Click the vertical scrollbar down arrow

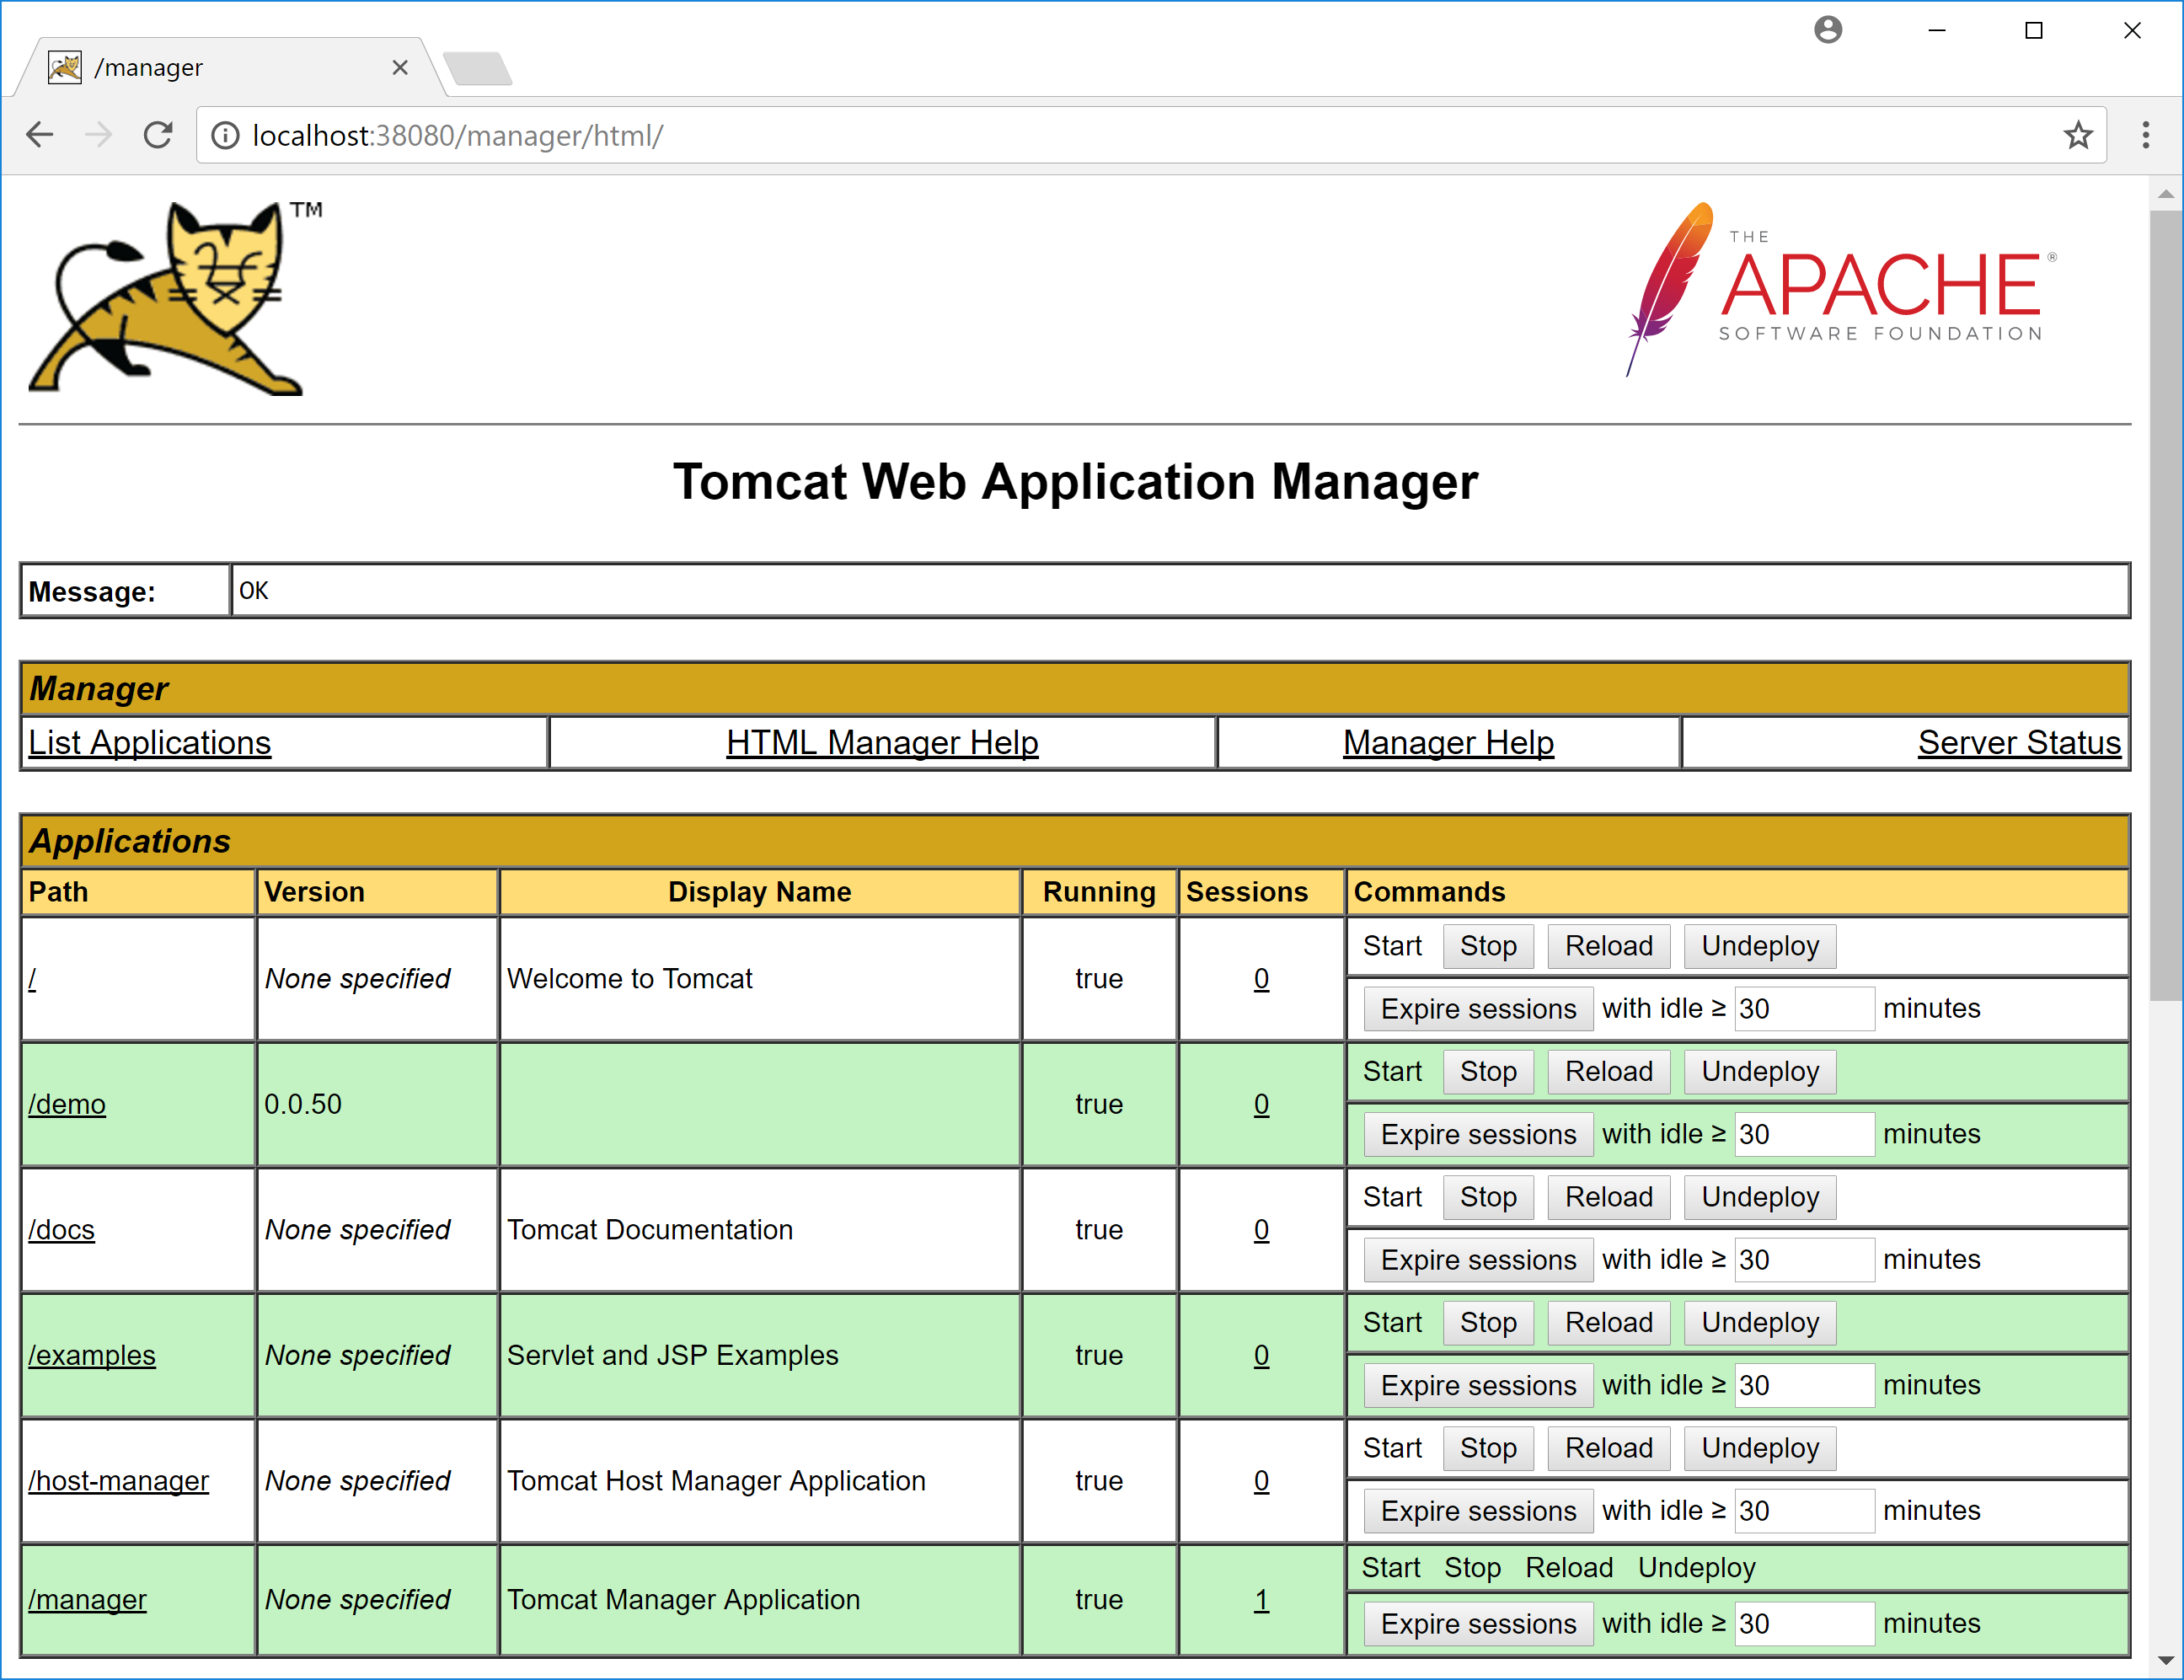(2165, 1661)
